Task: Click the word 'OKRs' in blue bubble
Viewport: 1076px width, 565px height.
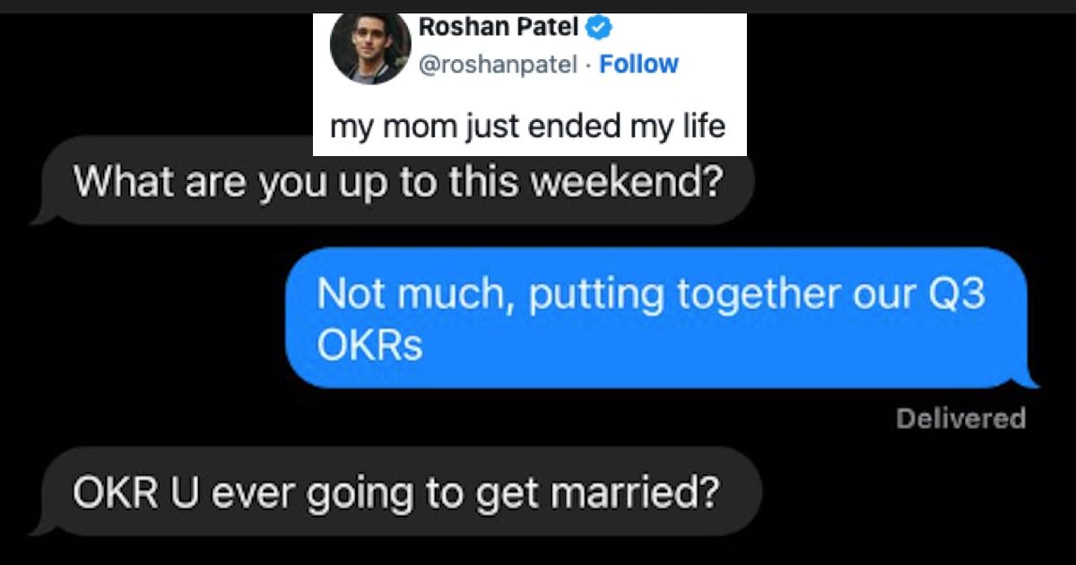Action: (x=369, y=345)
